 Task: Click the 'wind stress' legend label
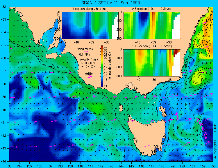click(x=85, y=49)
